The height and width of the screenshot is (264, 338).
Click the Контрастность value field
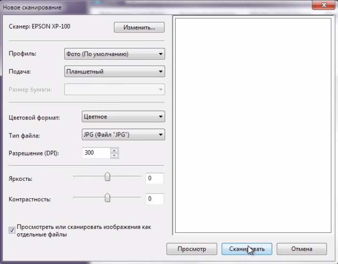pyautogui.click(x=154, y=199)
